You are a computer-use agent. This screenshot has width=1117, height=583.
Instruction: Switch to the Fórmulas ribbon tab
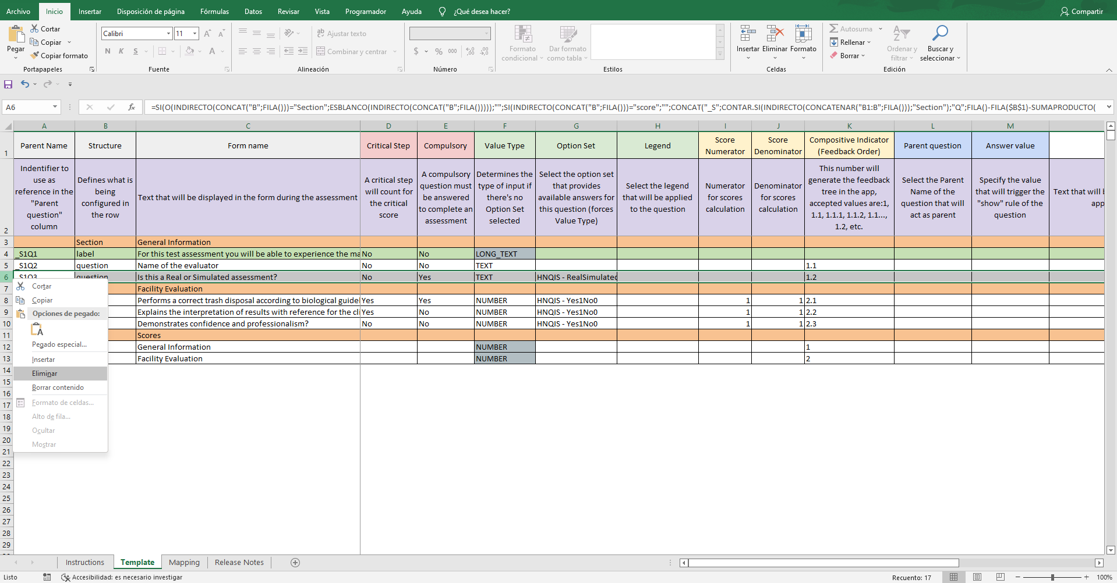[214, 11]
